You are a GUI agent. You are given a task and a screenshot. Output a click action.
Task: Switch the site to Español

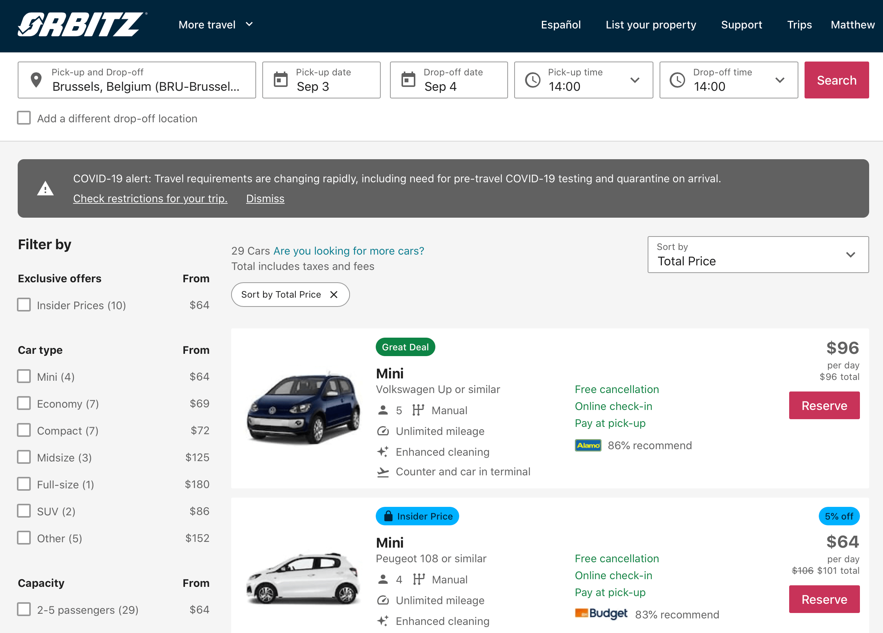point(561,25)
